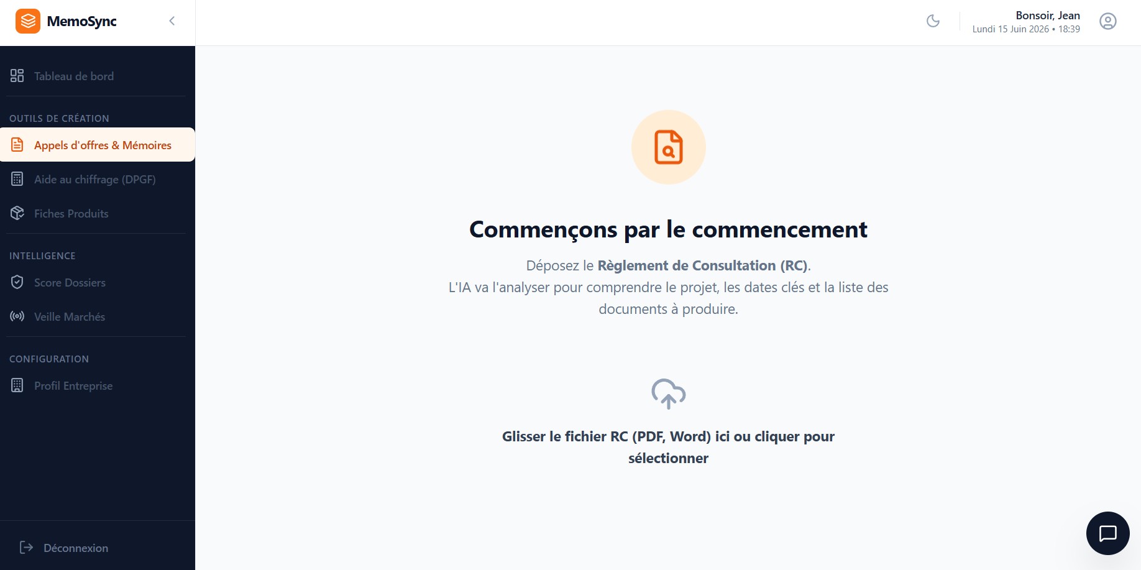This screenshot has width=1141, height=570.
Task: Click the cloud upload icon
Action: click(x=668, y=393)
